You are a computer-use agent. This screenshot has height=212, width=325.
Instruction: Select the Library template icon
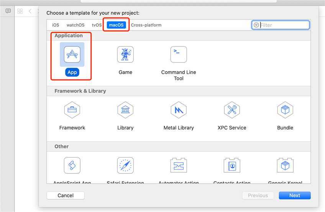point(125,110)
